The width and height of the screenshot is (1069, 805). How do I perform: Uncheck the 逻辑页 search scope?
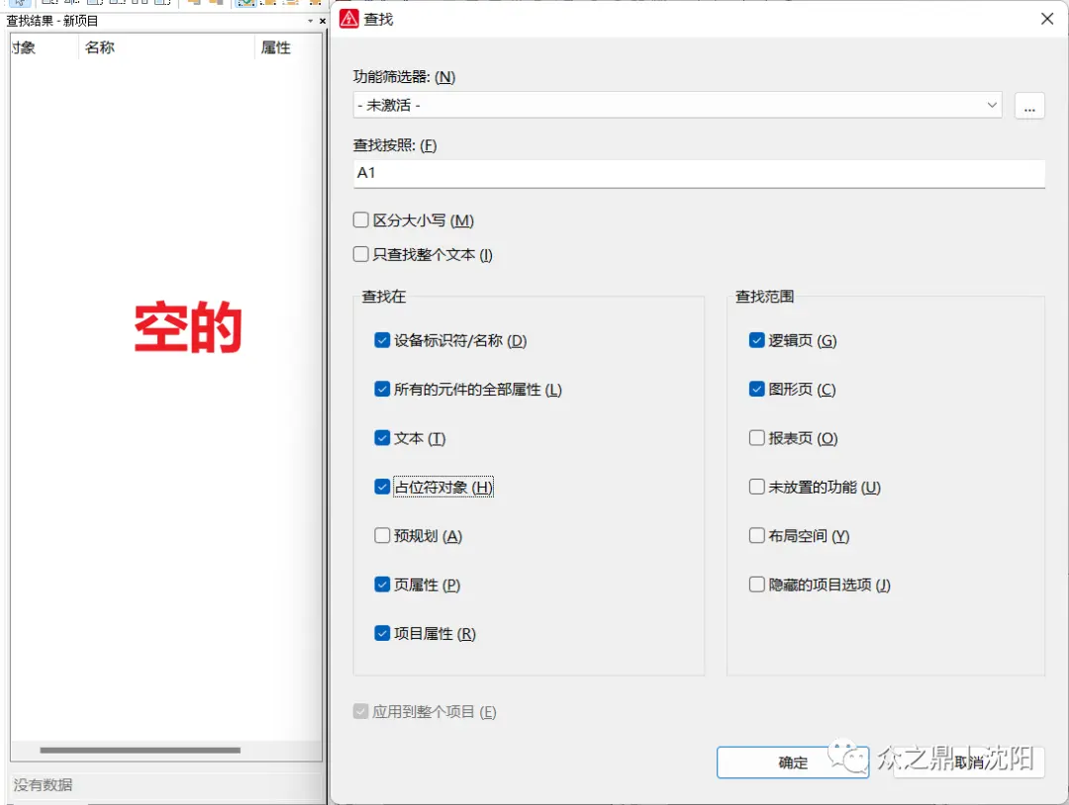click(757, 340)
